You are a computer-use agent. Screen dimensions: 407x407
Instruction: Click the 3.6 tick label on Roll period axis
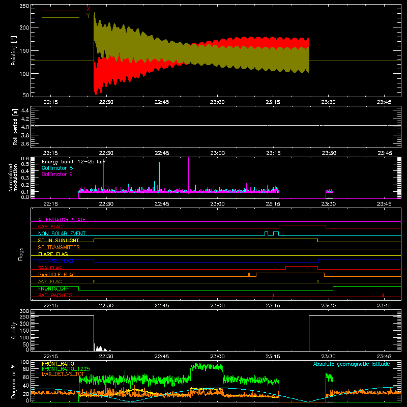[25, 143]
